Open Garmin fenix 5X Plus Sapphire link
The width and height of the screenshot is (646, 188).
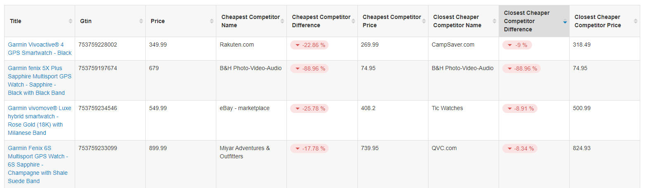tap(40, 80)
